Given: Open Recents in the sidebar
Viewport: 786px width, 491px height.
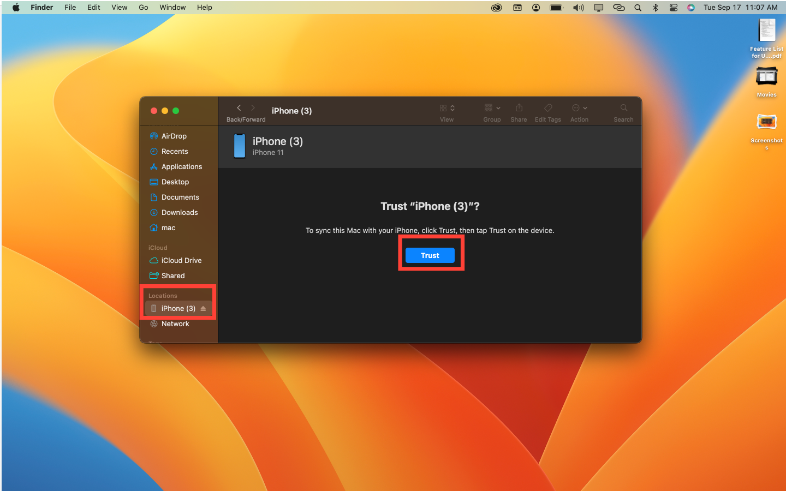Looking at the screenshot, I should [175, 151].
